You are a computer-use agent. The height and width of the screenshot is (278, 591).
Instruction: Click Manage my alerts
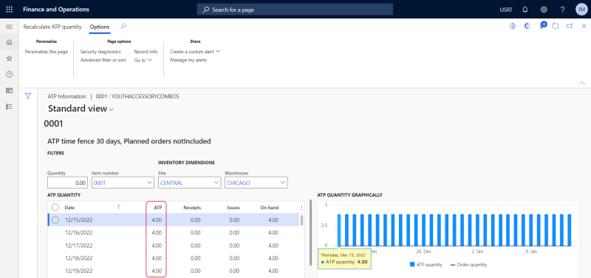pyautogui.click(x=188, y=60)
